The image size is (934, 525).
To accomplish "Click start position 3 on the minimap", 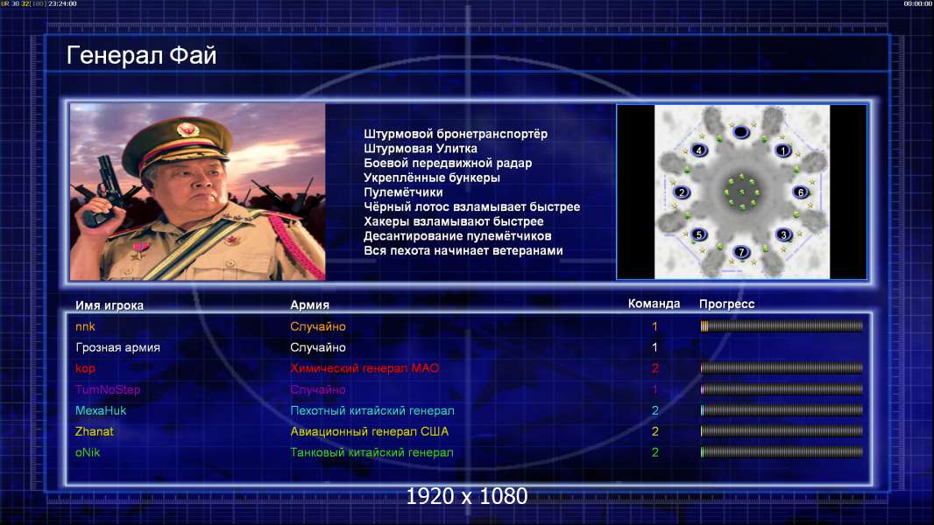I will pyautogui.click(x=783, y=234).
